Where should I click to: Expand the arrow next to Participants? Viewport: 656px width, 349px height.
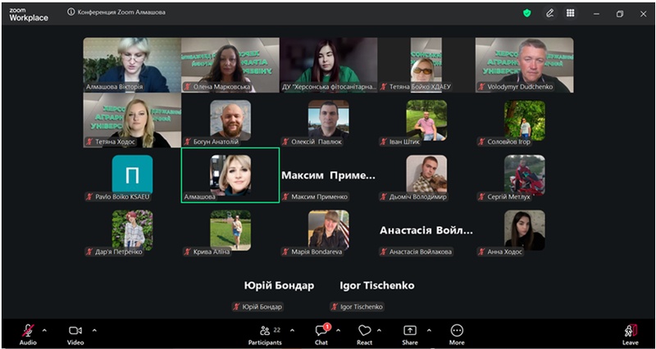pyautogui.click(x=292, y=330)
